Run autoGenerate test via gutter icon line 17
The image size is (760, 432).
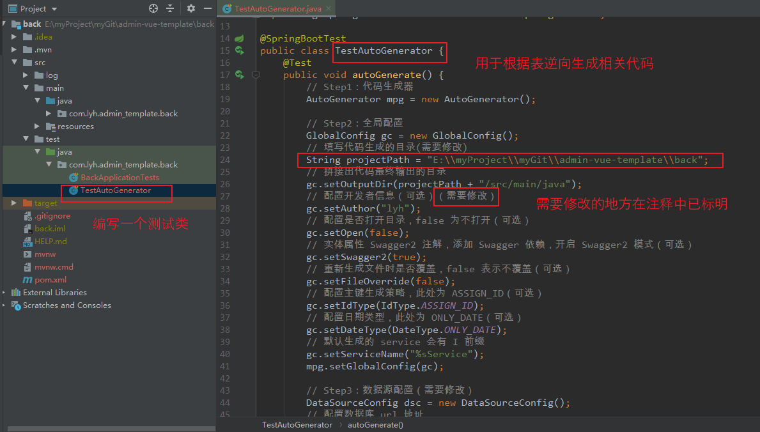point(240,75)
